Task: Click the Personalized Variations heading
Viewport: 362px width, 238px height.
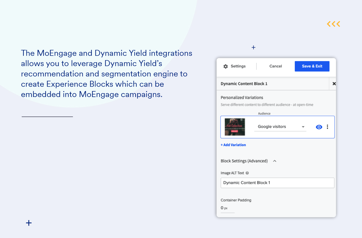Action: point(242,98)
